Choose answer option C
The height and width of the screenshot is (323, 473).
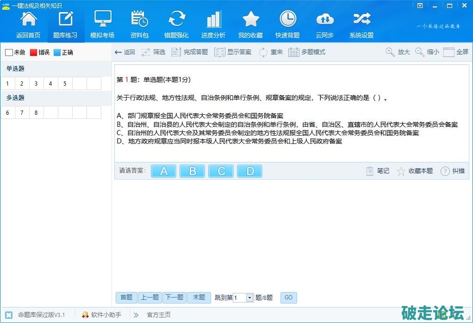tap(221, 171)
